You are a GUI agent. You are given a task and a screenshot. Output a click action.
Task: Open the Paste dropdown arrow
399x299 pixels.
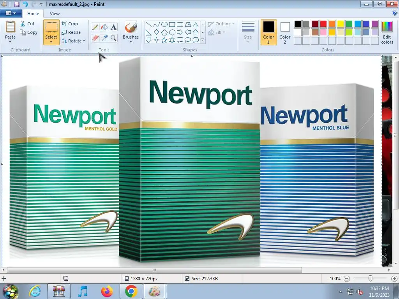pos(11,42)
